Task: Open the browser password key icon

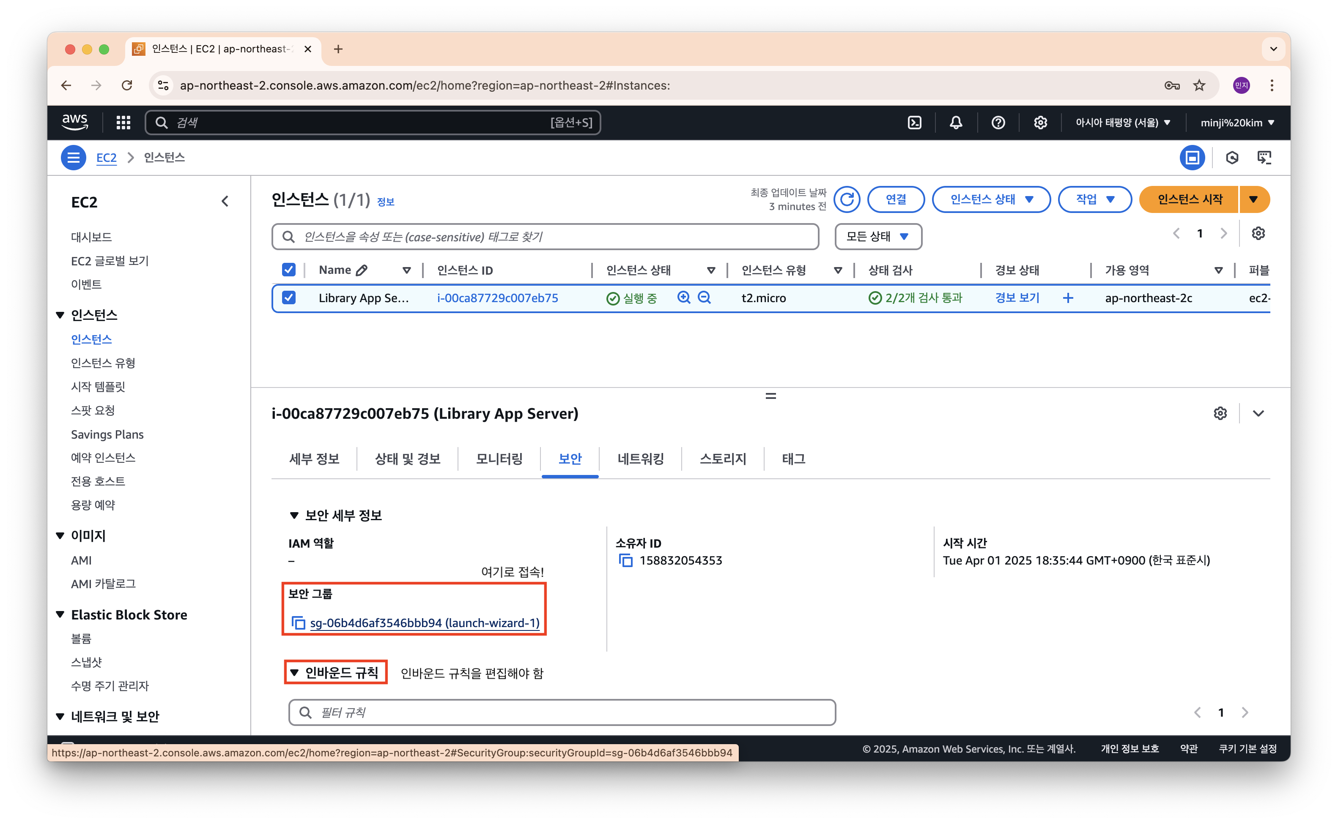Action: pyautogui.click(x=1172, y=85)
